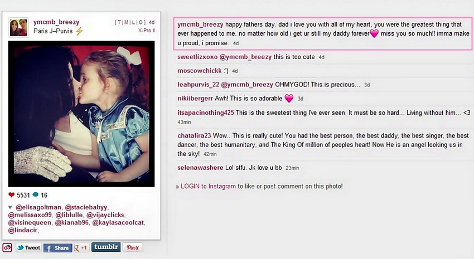
Task: Click the @elisagoltman liker link
Action: click(x=38, y=207)
